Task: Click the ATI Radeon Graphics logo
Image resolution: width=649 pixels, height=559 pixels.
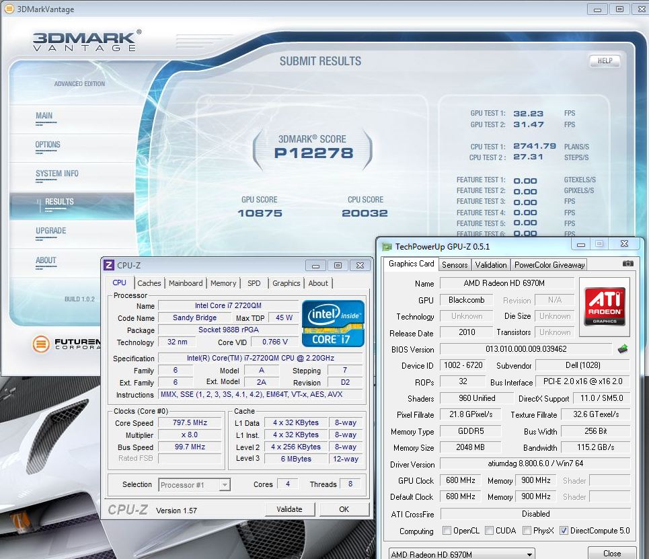Action: point(605,307)
